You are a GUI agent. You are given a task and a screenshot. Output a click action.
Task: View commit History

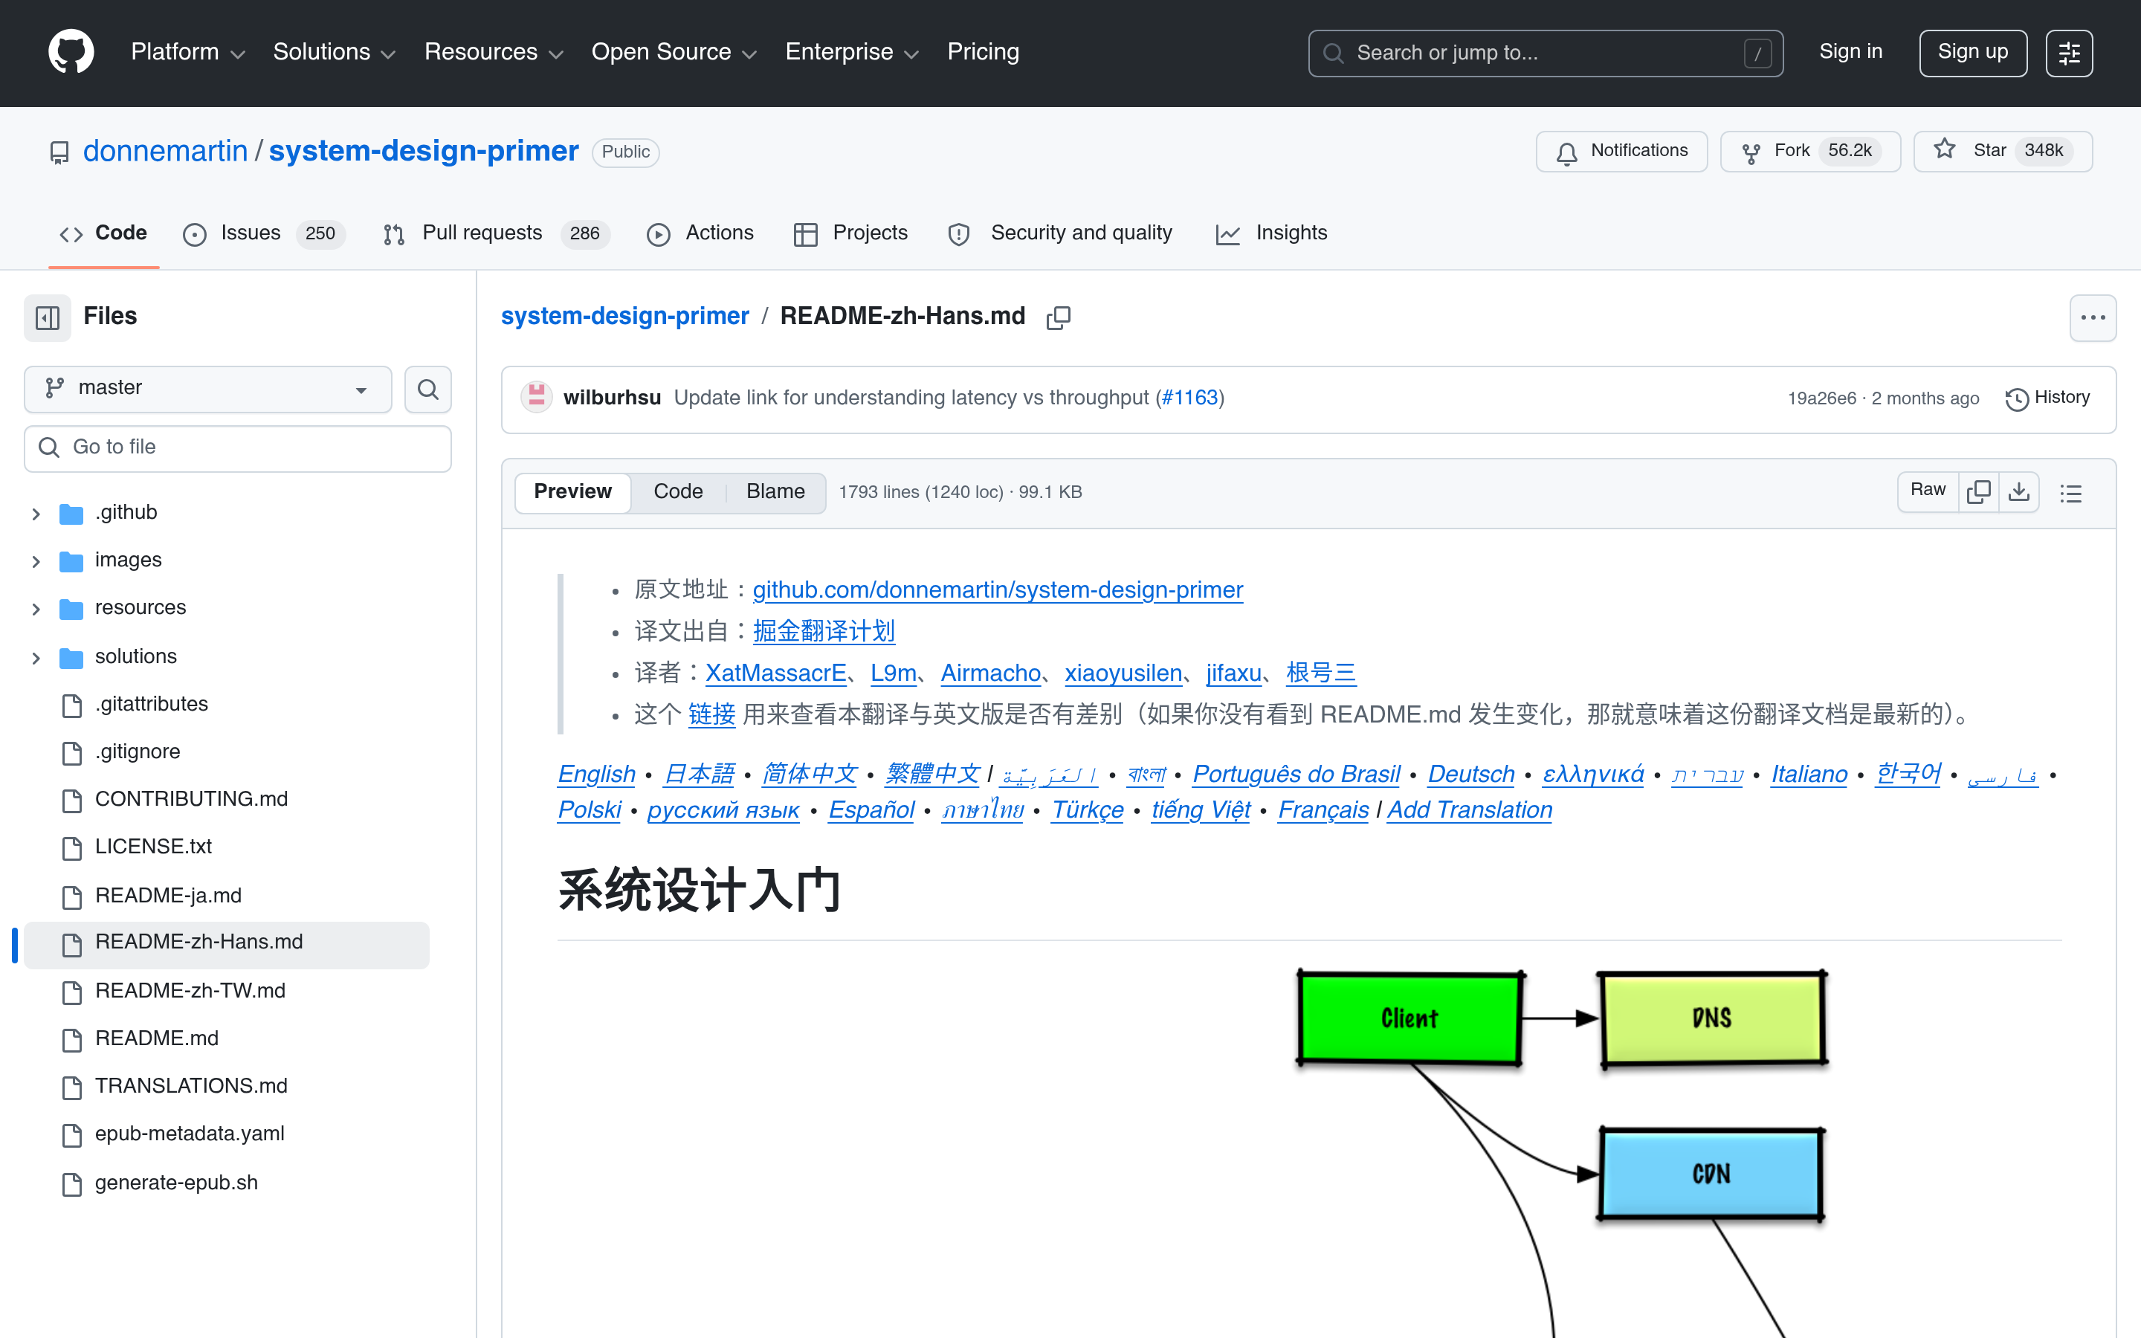click(x=2048, y=398)
